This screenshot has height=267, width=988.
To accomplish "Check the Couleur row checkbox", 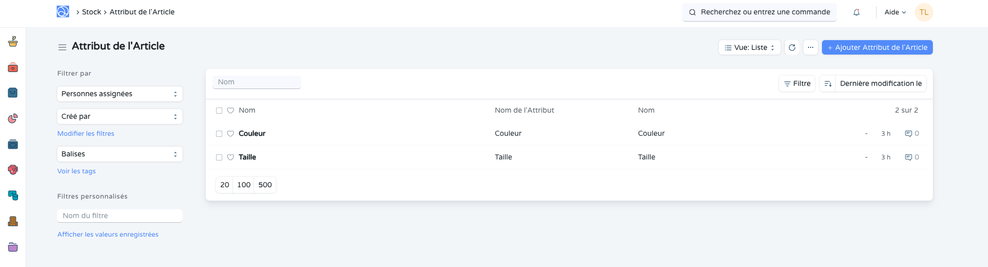I will click(219, 134).
